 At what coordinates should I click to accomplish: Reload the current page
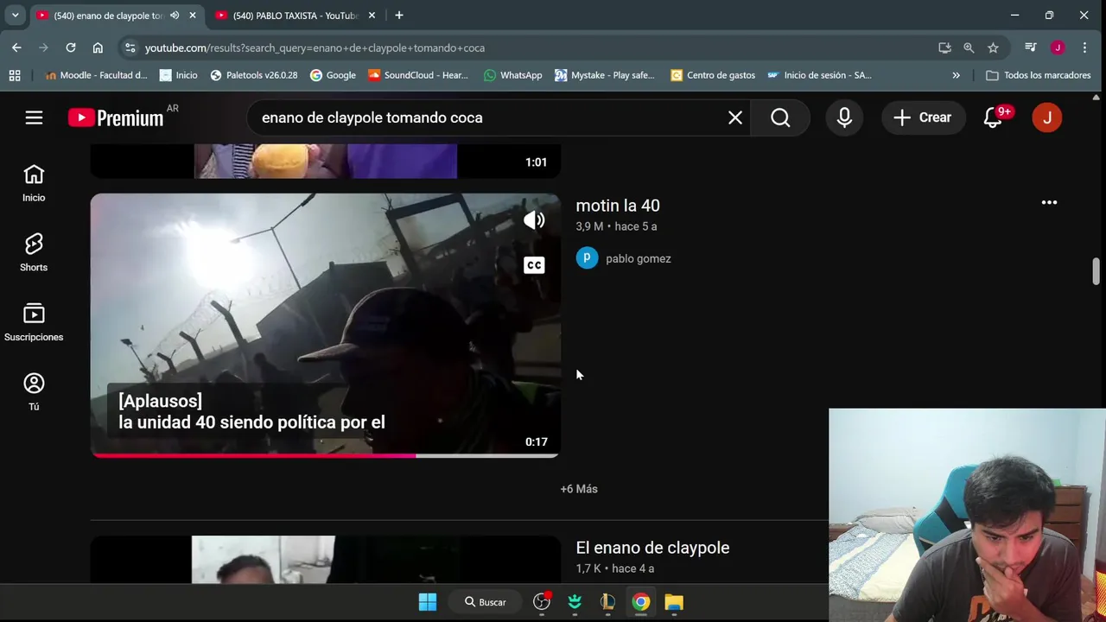[71, 48]
